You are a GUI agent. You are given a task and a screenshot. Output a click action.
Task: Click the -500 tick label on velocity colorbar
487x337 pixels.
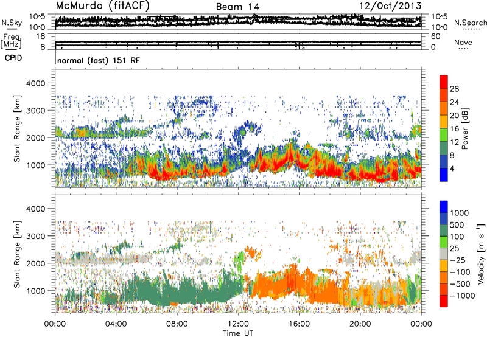pyautogui.click(x=460, y=284)
